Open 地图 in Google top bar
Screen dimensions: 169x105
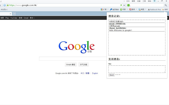2,18
